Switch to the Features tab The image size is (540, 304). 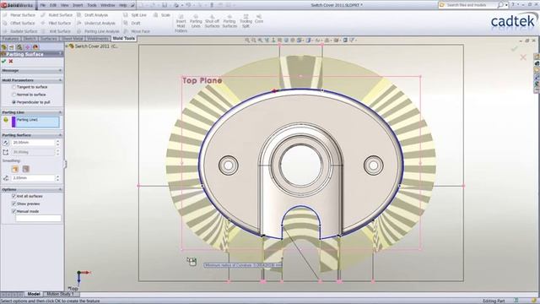click(11, 39)
